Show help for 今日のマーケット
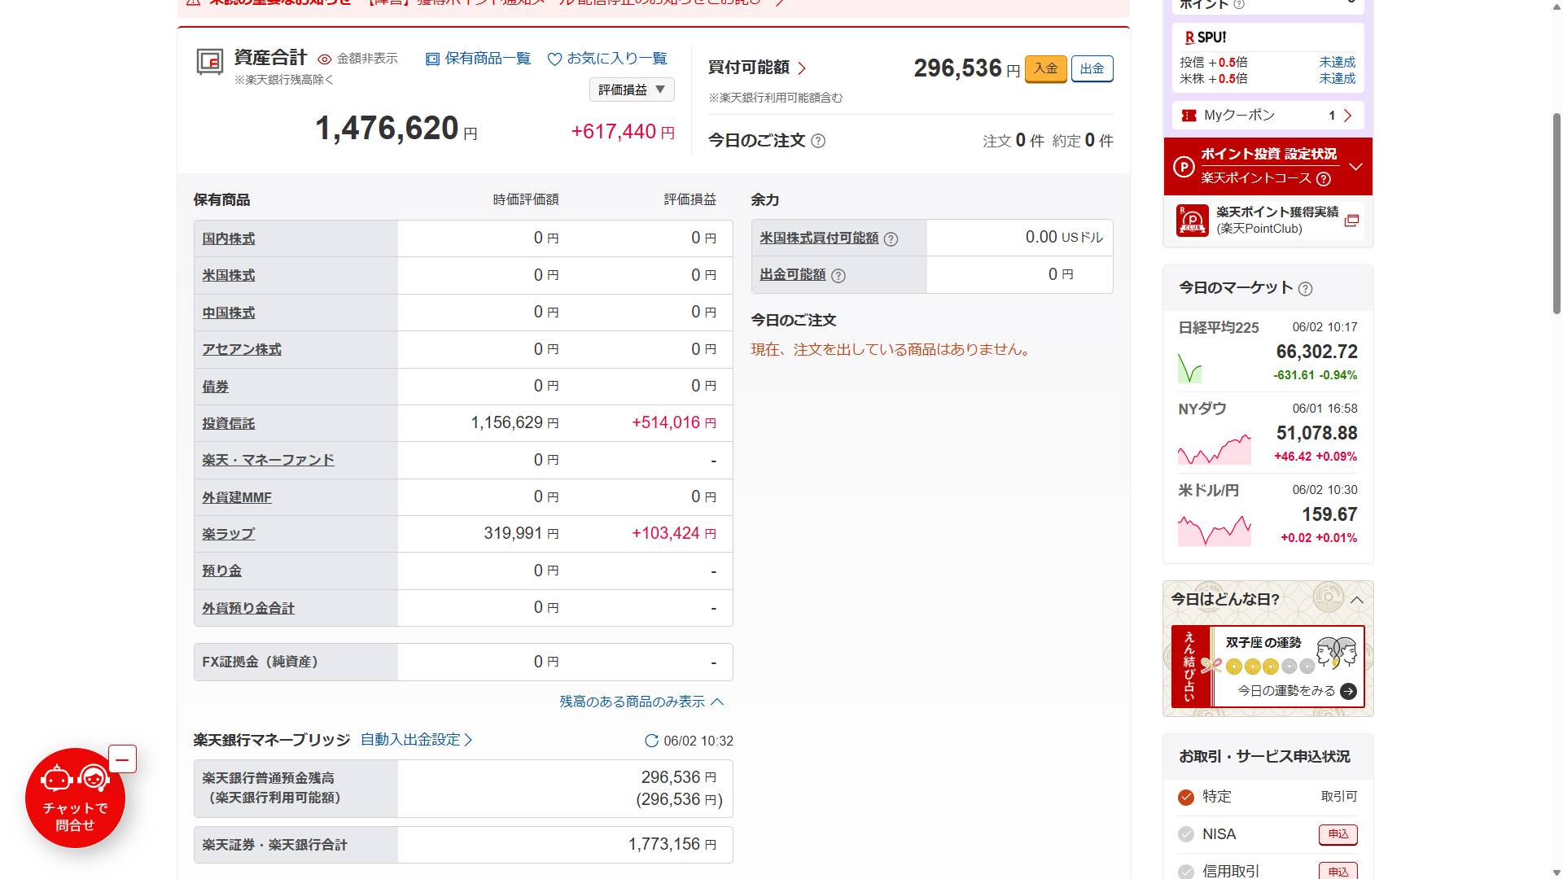The height and width of the screenshot is (879, 1563). tap(1305, 289)
